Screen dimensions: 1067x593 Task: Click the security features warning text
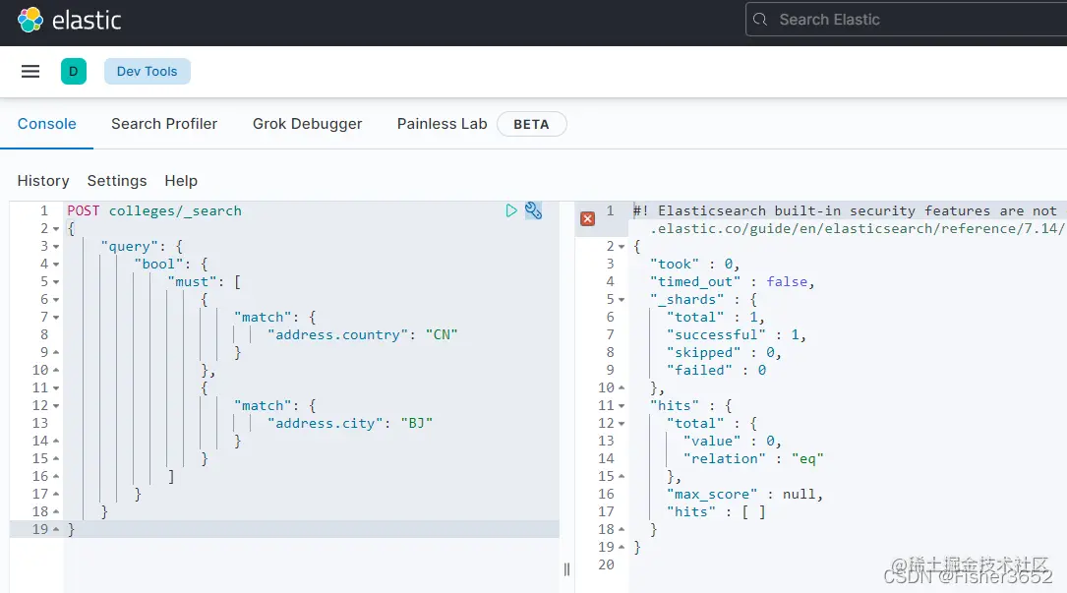coord(845,211)
